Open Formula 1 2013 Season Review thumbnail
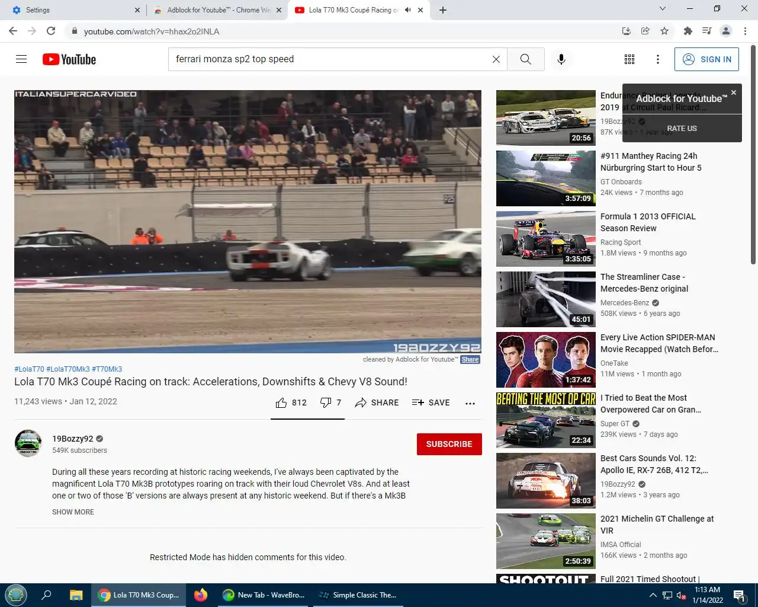This screenshot has height=607, width=758. tap(546, 239)
